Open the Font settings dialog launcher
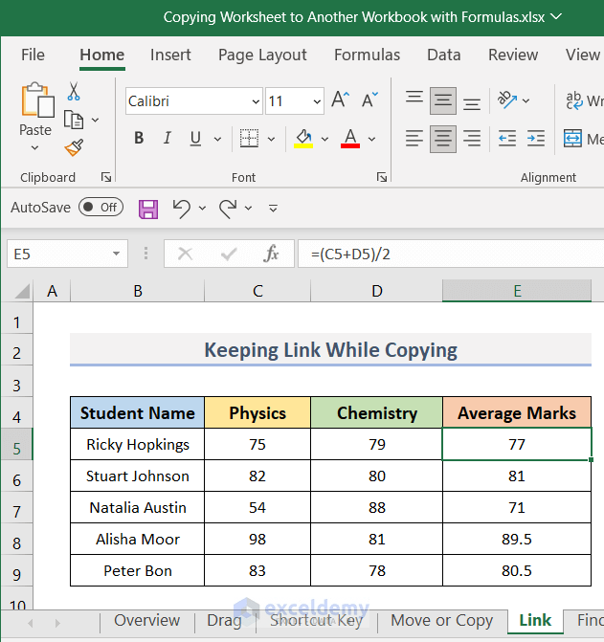 [382, 177]
